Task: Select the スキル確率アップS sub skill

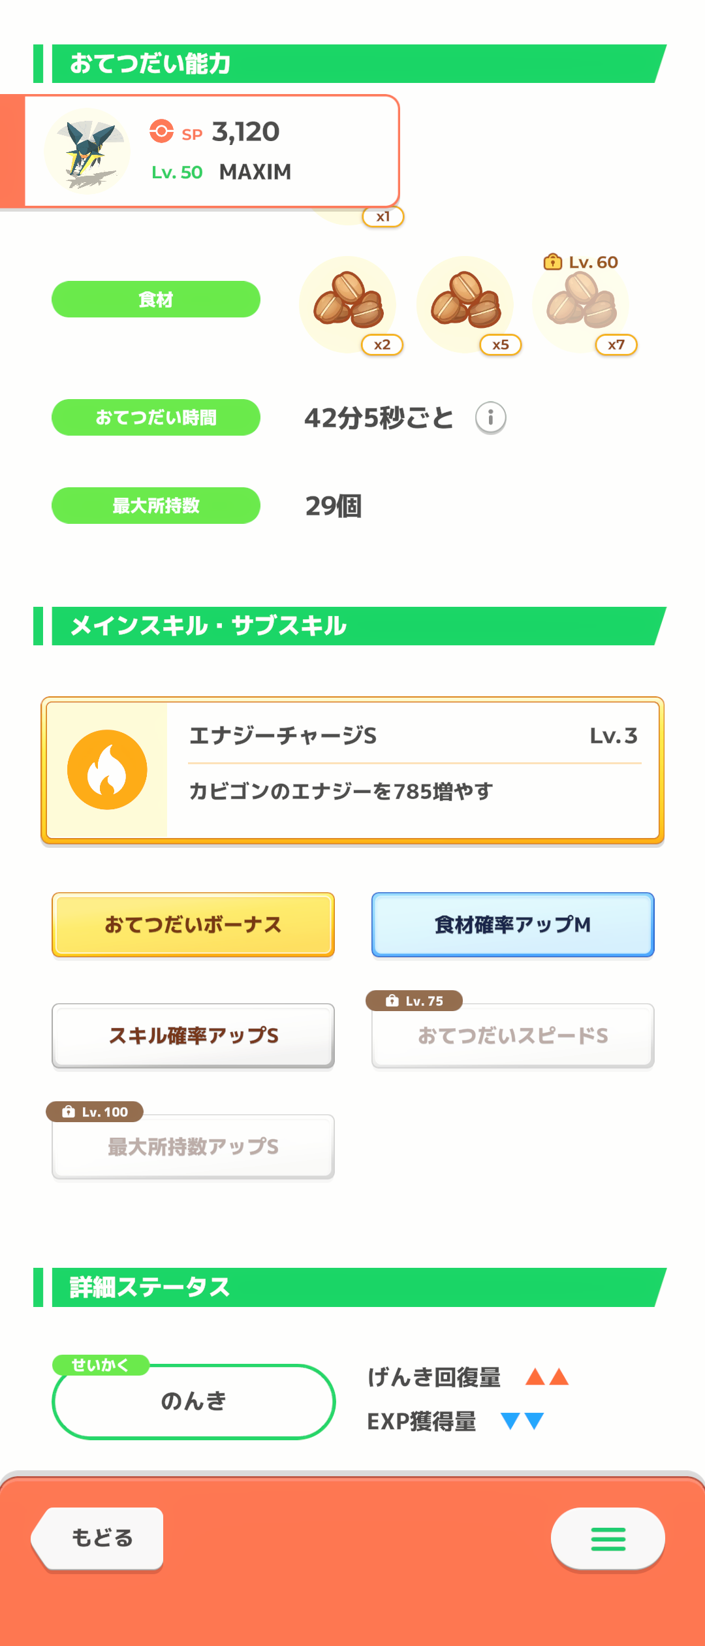Action: click(x=193, y=1036)
